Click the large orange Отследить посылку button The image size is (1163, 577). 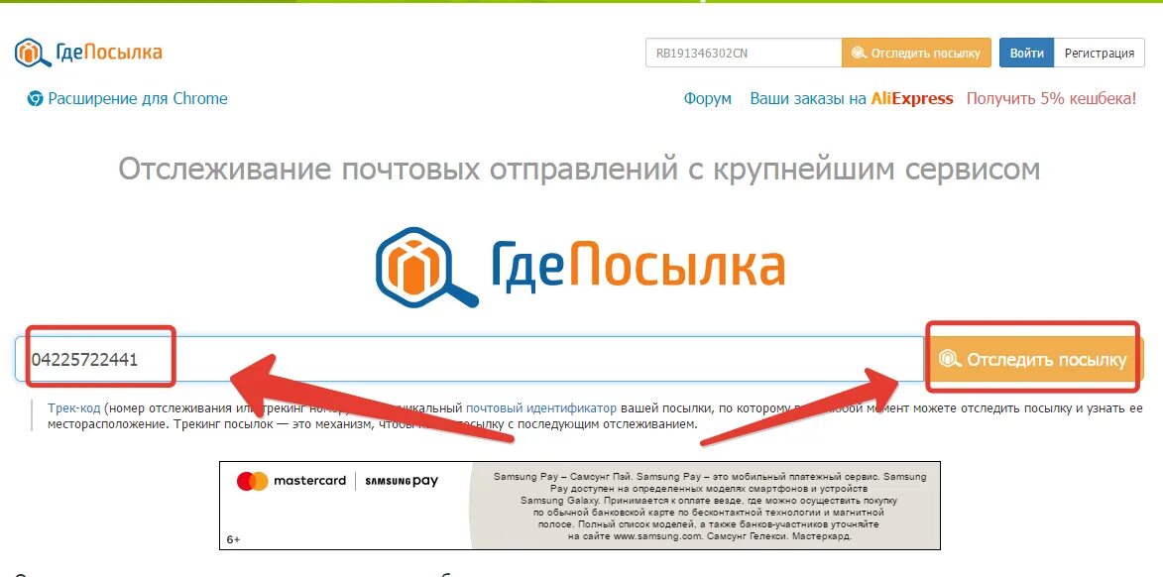pos(1032,360)
